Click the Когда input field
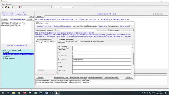The image size is (169, 95). click(102, 63)
